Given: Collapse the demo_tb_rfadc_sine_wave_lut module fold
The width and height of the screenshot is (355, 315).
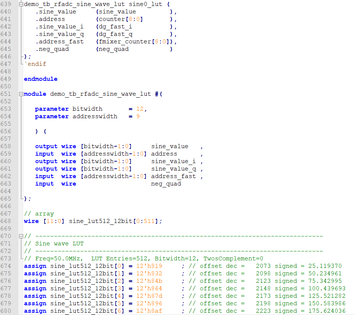Looking at the screenshot, I should (x=22, y=94).
